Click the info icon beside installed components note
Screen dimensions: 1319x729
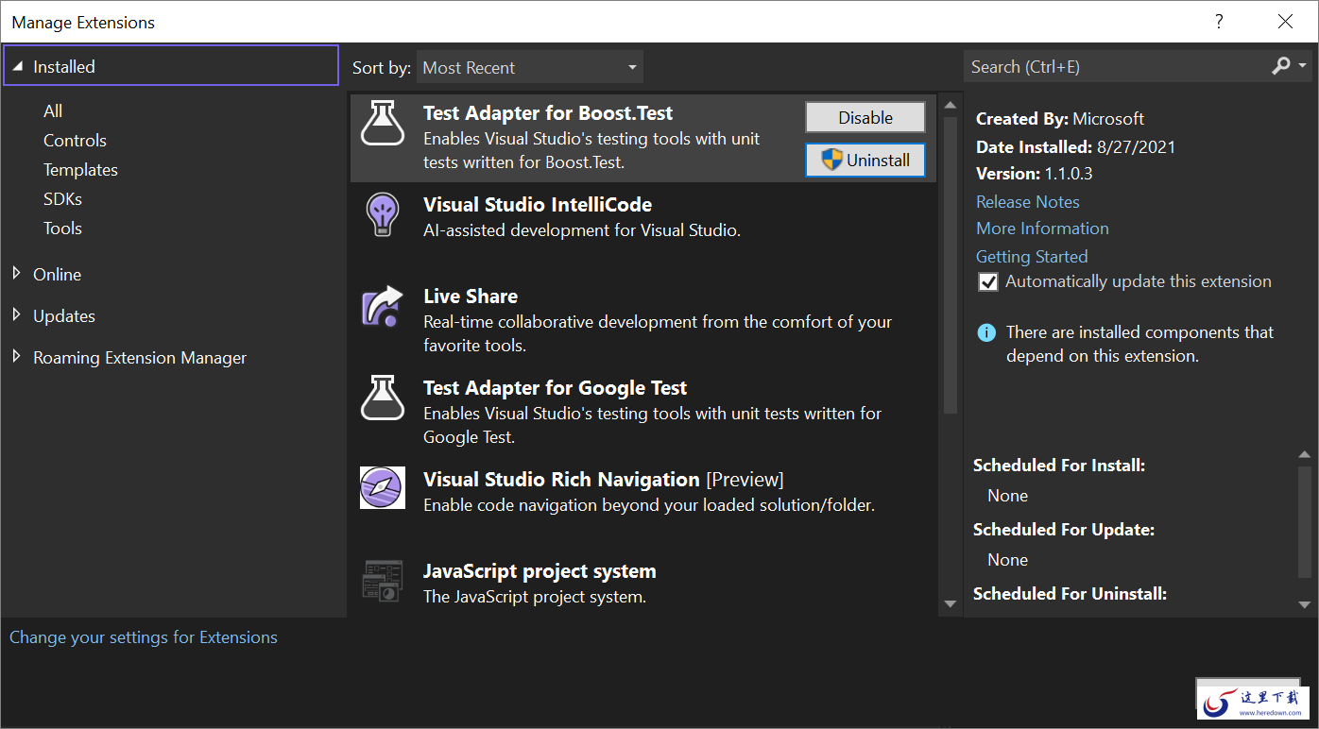986,332
